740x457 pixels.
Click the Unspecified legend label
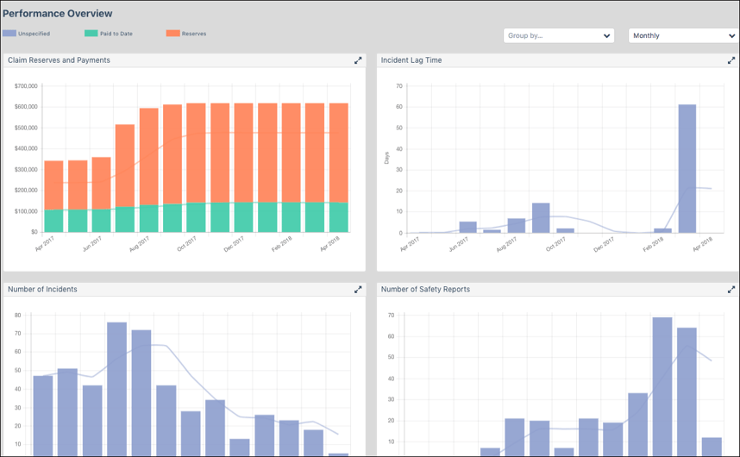point(34,34)
